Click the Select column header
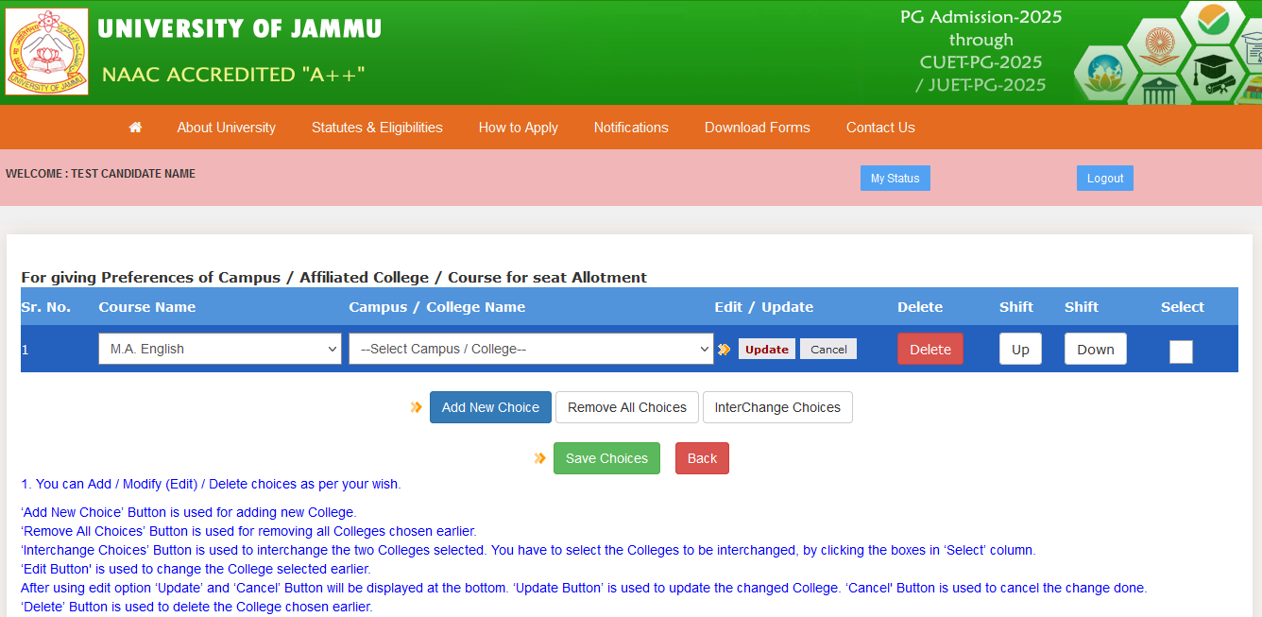Image resolution: width=1262 pixels, height=617 pixels. click(x=1183, y=306)
